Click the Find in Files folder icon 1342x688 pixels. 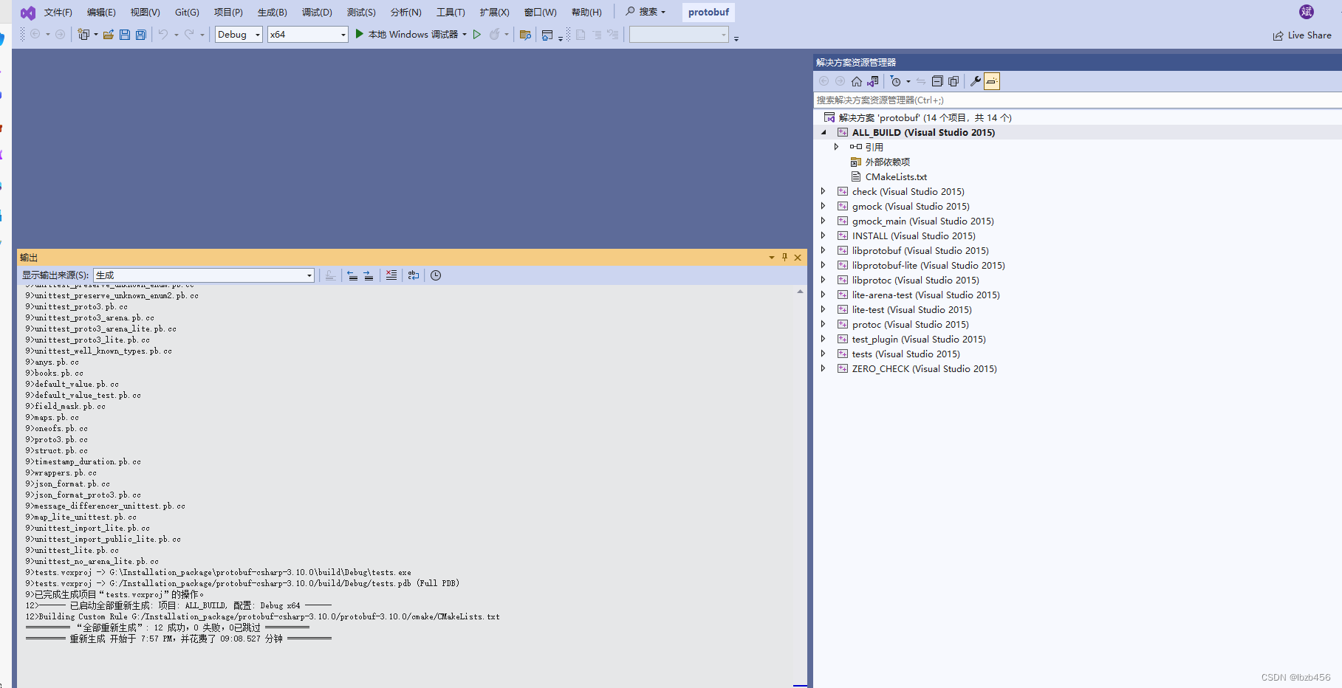tap(525, 35)
